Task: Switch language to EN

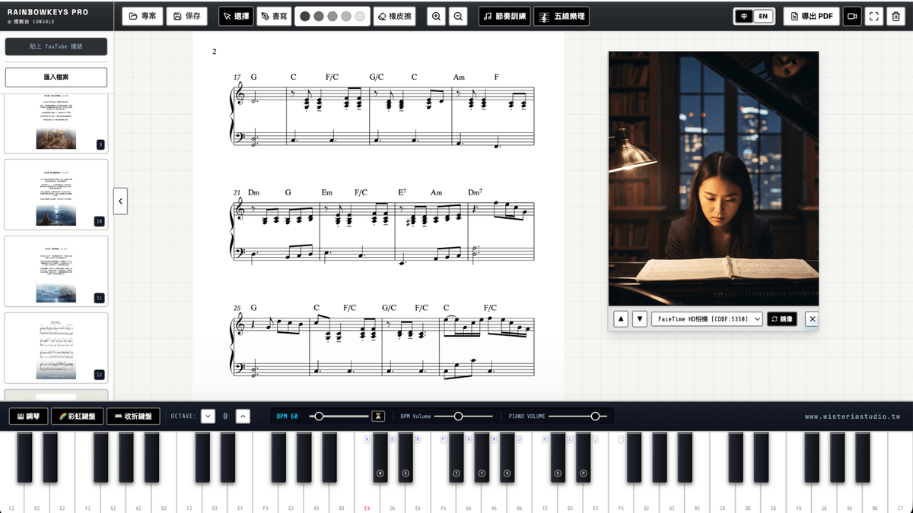Action: (x=763, y=16)
